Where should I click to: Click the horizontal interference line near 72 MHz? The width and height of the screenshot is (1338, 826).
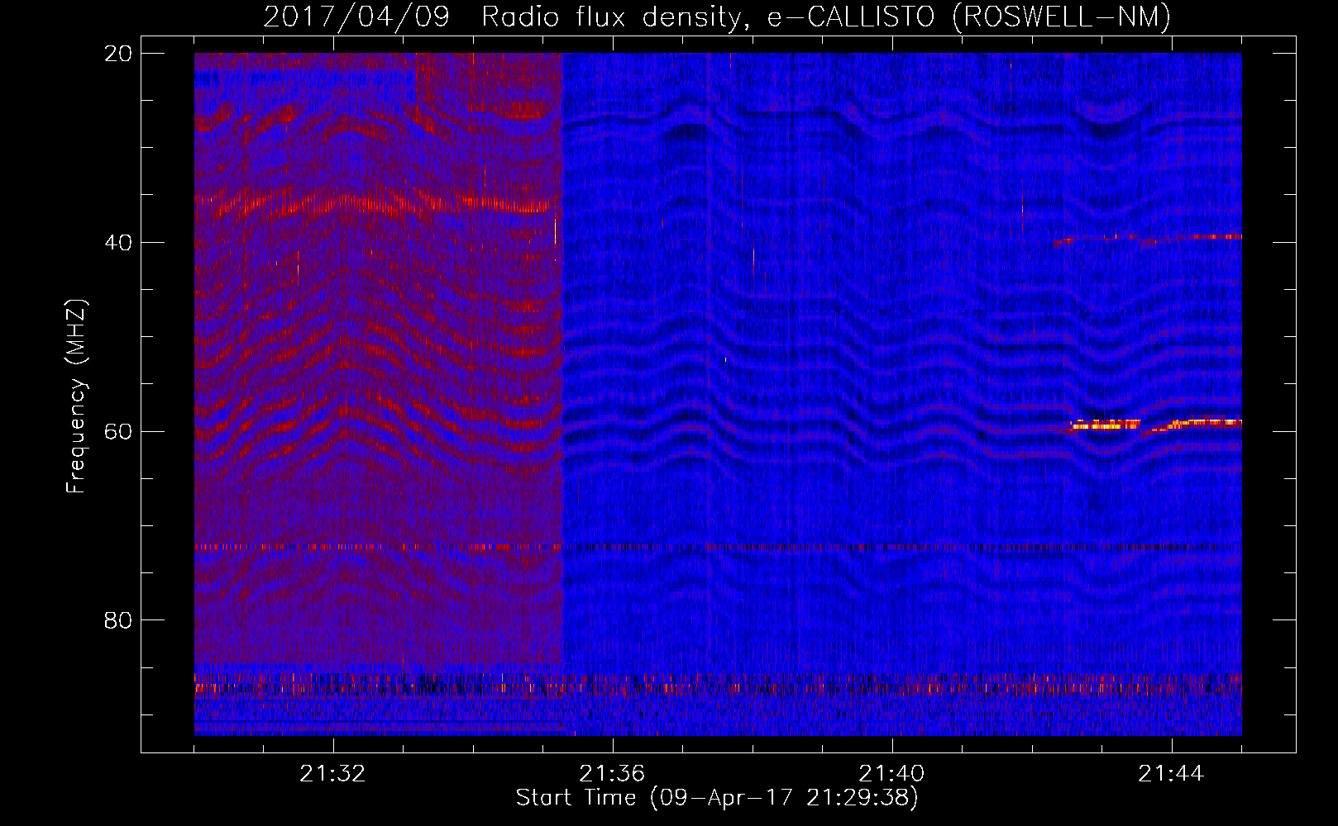(x=718, y=547)
